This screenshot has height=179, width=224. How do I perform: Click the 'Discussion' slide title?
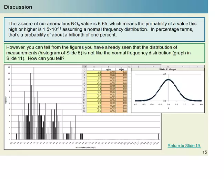point(18,7)
